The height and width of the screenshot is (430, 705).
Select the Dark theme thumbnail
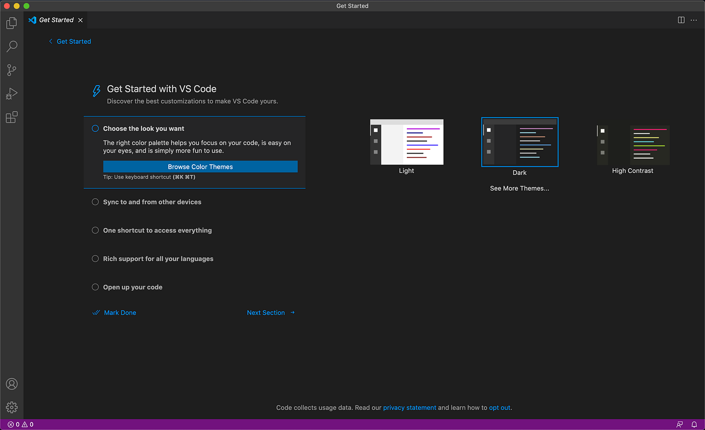[x=519, y=141]
